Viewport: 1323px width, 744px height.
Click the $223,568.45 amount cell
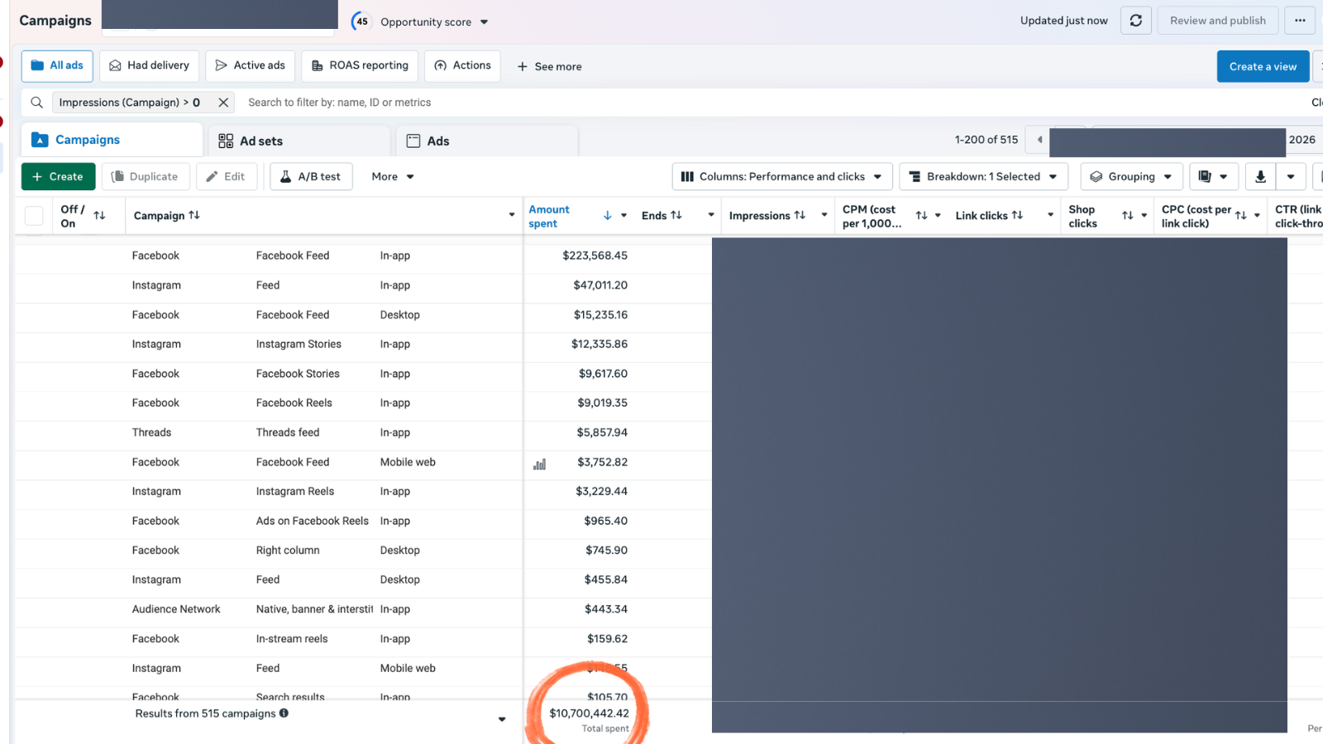tap(595, 256)
